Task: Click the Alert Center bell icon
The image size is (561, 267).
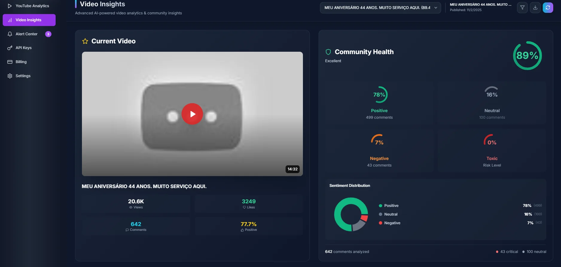Action: pos(10,34)
